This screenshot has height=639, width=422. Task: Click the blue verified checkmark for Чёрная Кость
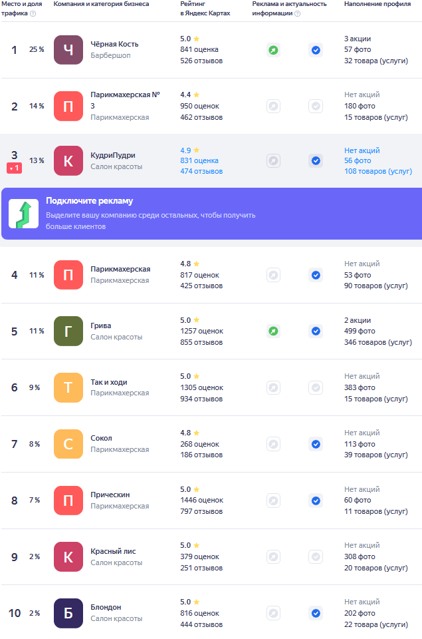pyautogui.click(x=316, y=50)
